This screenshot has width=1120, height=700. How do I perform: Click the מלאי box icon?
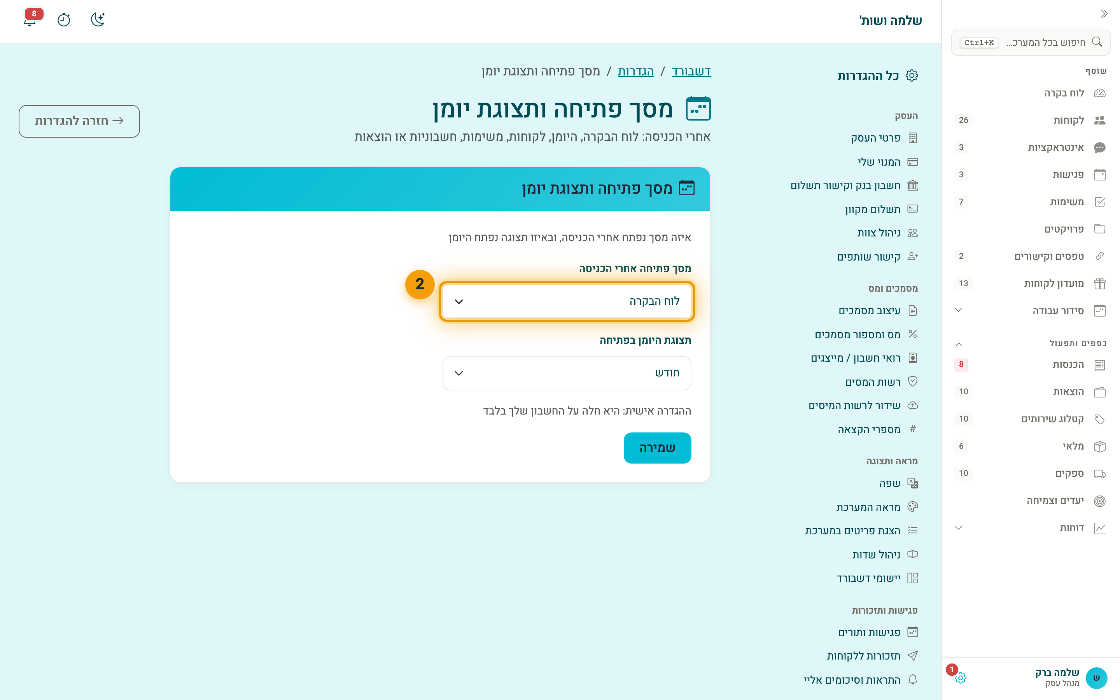click(1100, 446)
